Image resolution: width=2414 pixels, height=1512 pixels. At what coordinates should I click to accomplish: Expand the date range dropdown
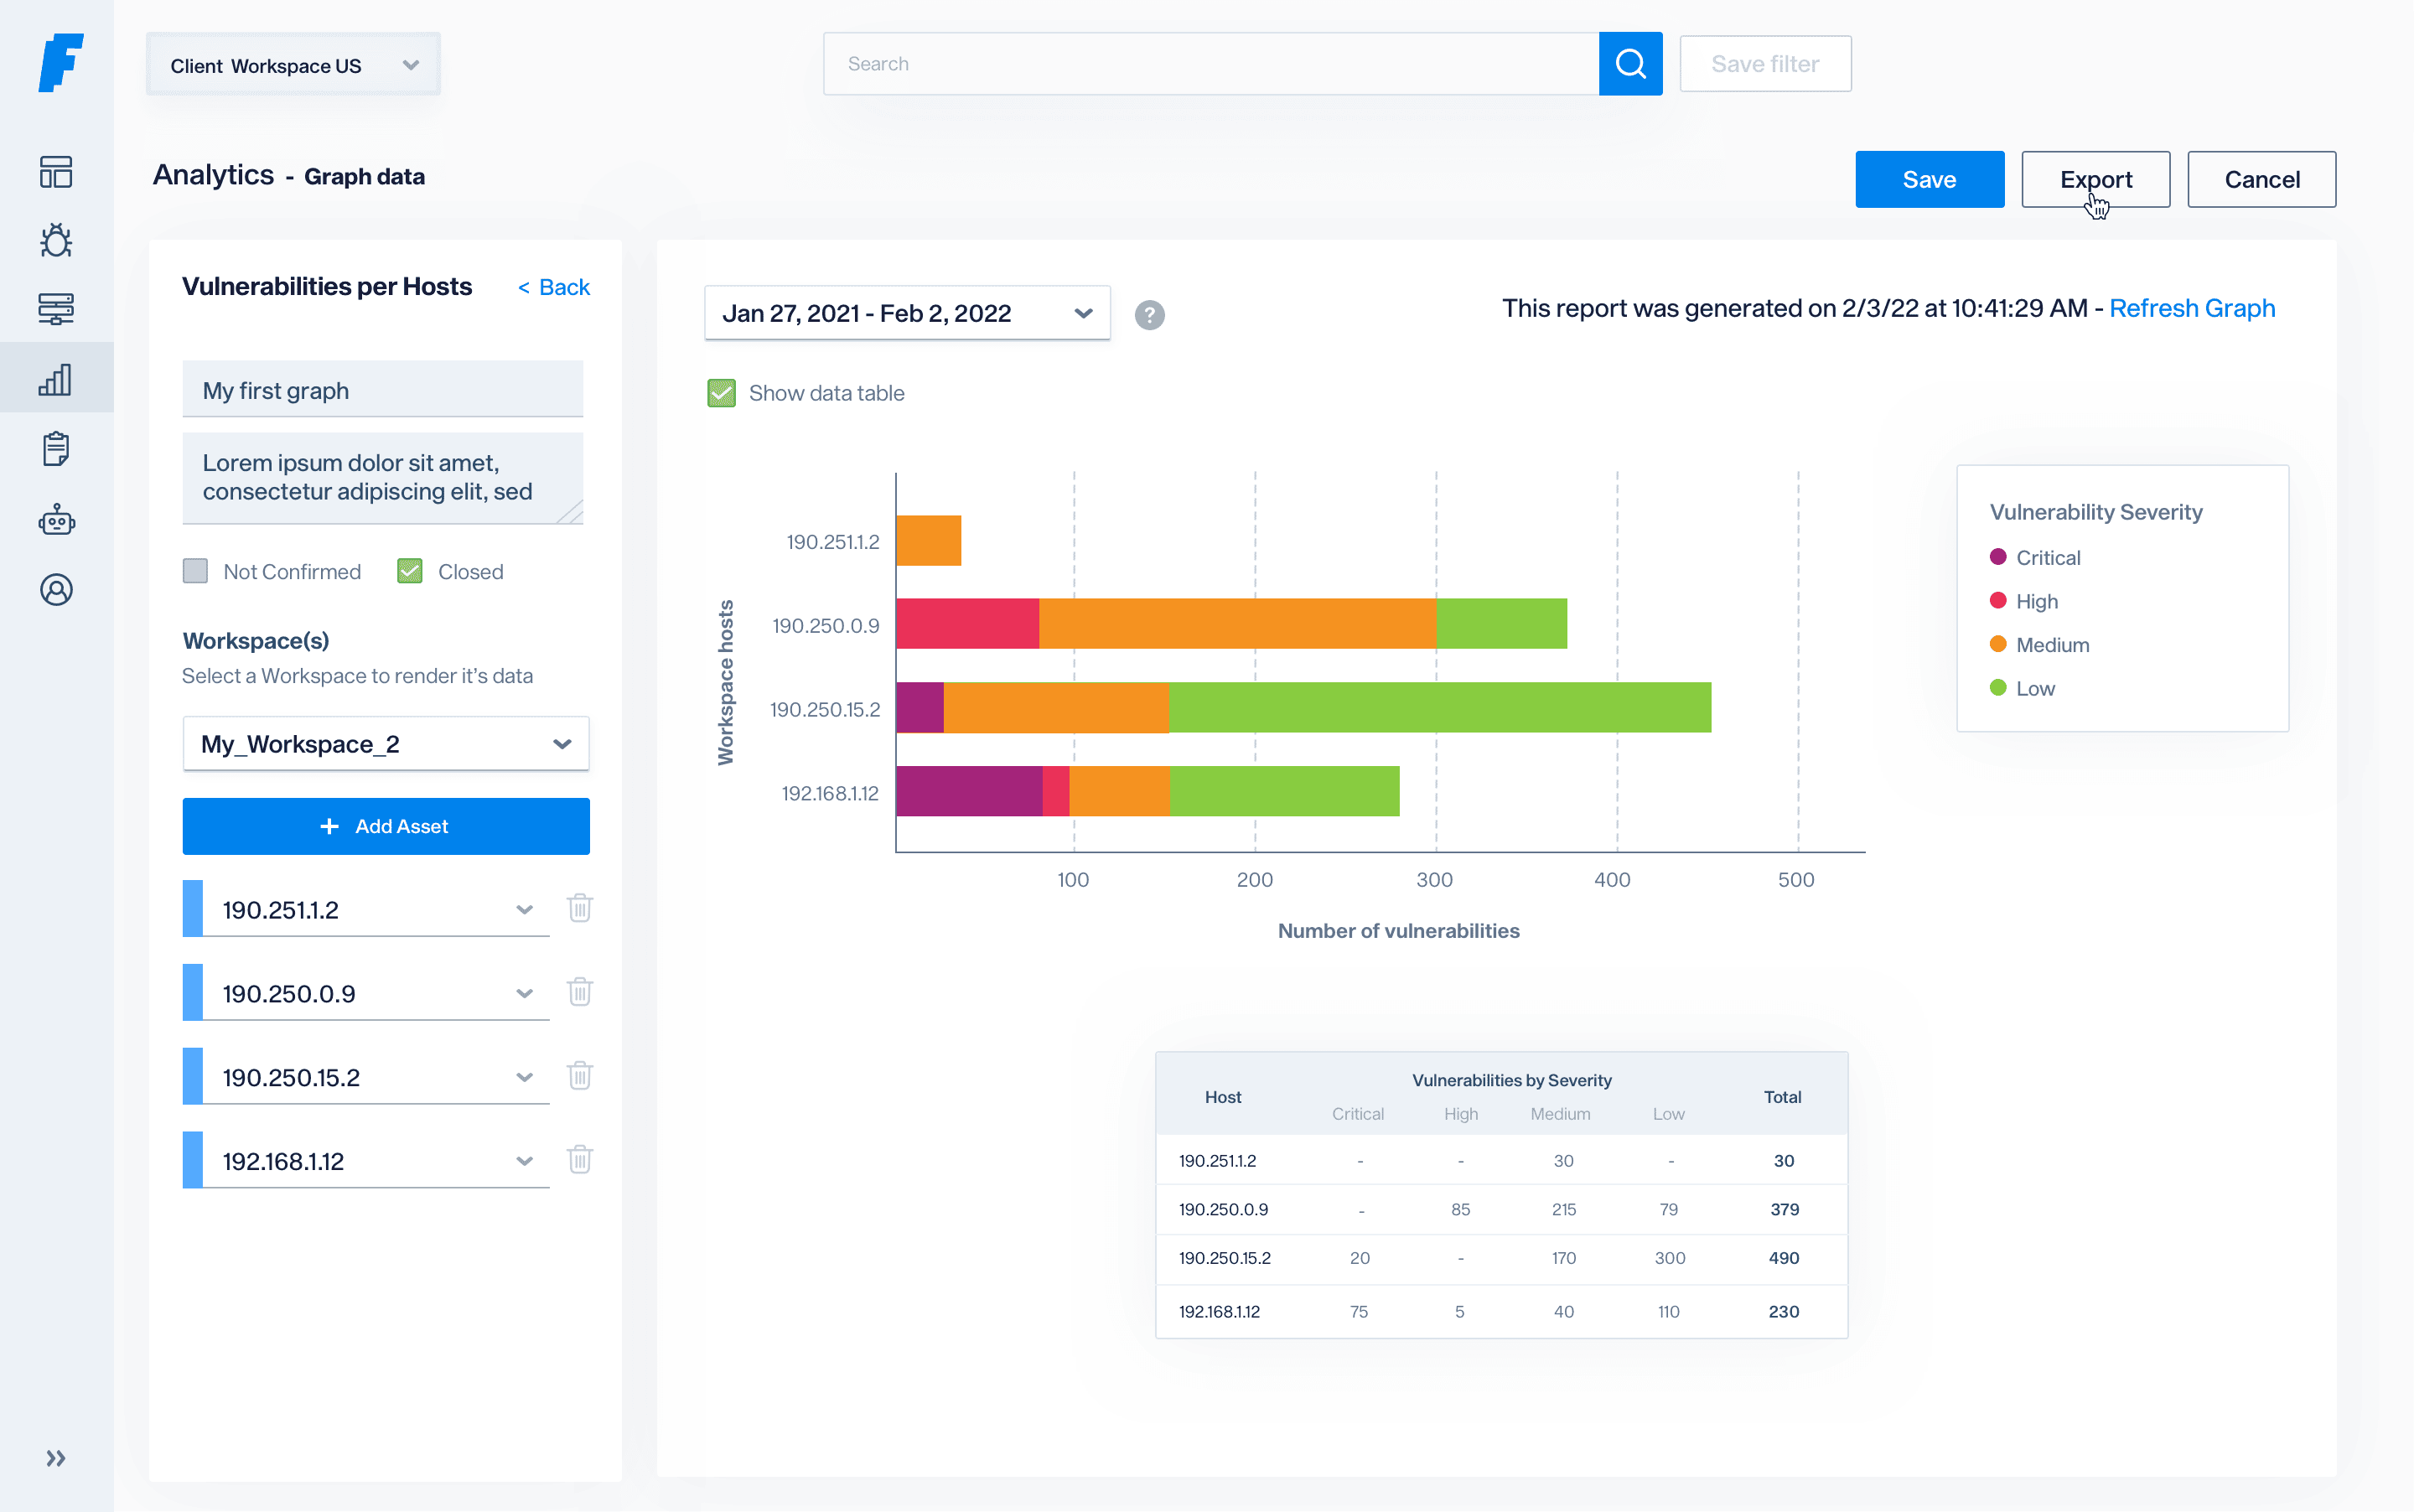[x=907, y=313]
